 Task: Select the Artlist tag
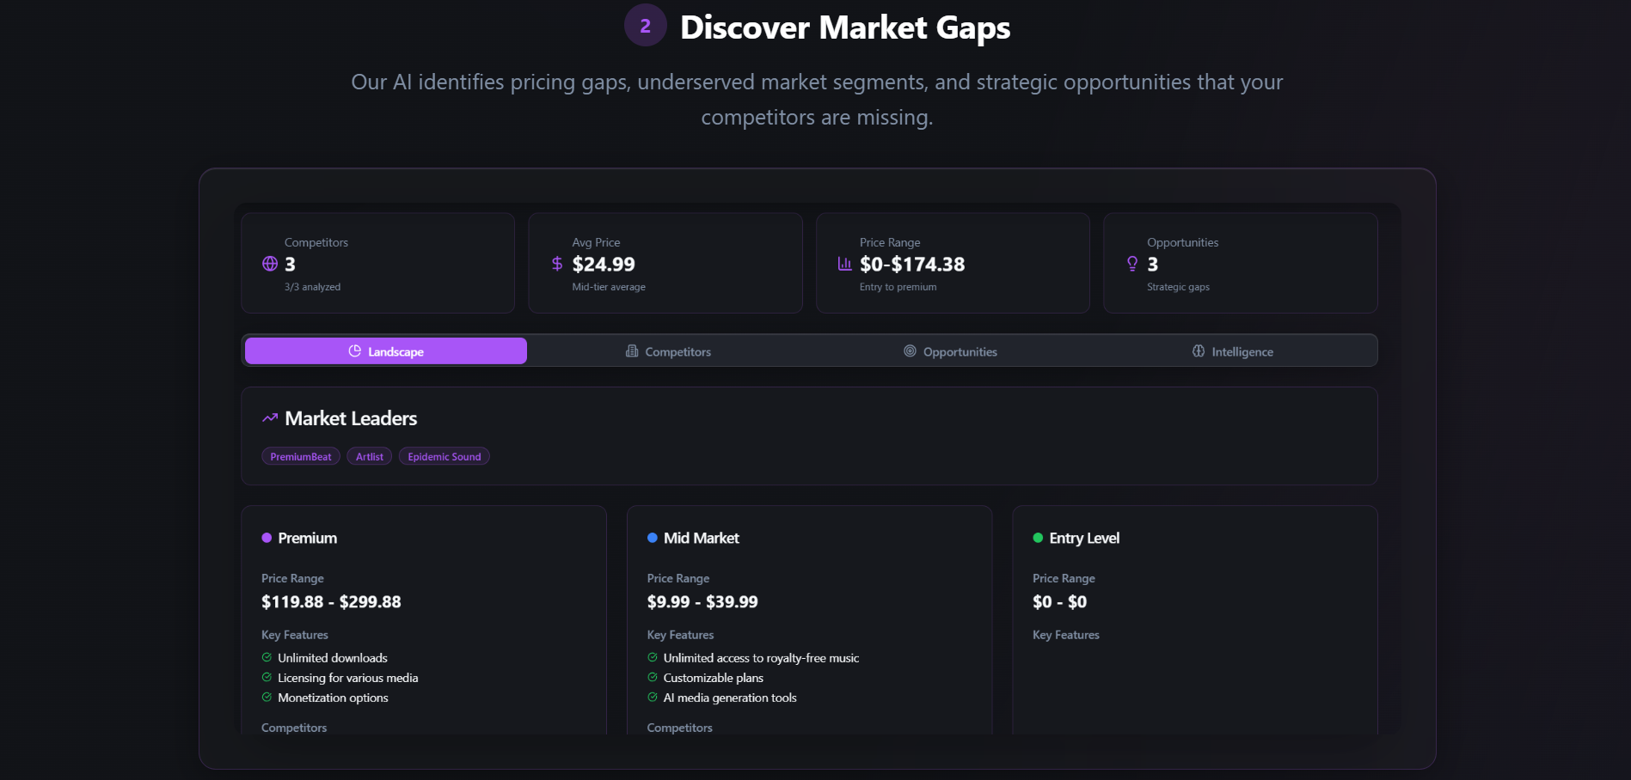point(370,456)
